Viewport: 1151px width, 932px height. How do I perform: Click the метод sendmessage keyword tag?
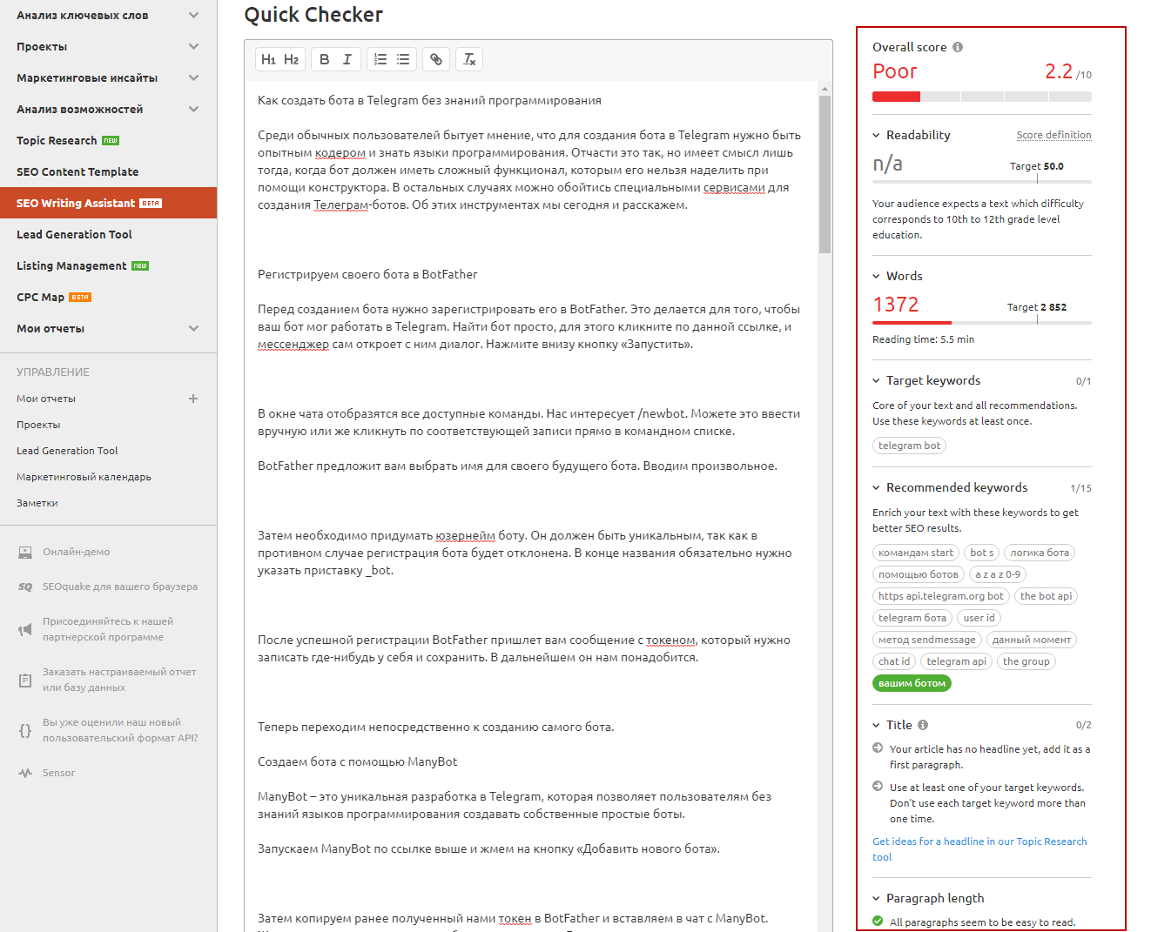point(927,640)
